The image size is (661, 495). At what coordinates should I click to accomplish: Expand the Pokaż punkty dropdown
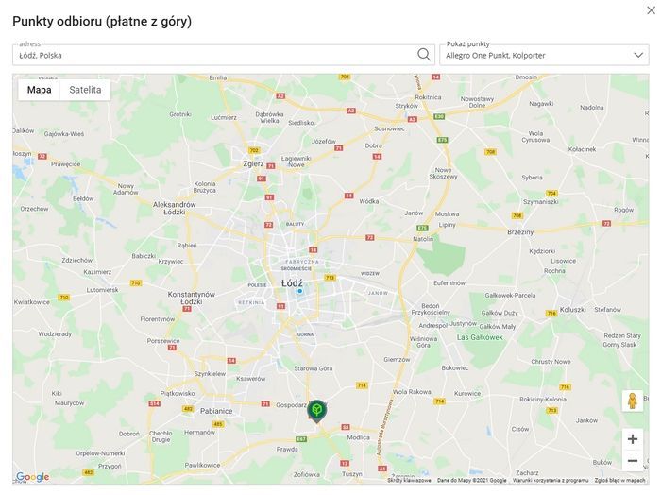639,55
